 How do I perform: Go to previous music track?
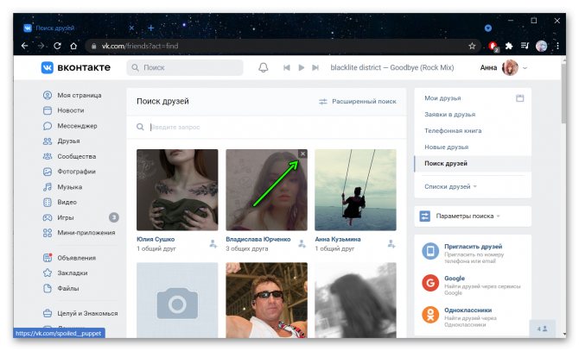pyautogui.click(x=286, y=67)
